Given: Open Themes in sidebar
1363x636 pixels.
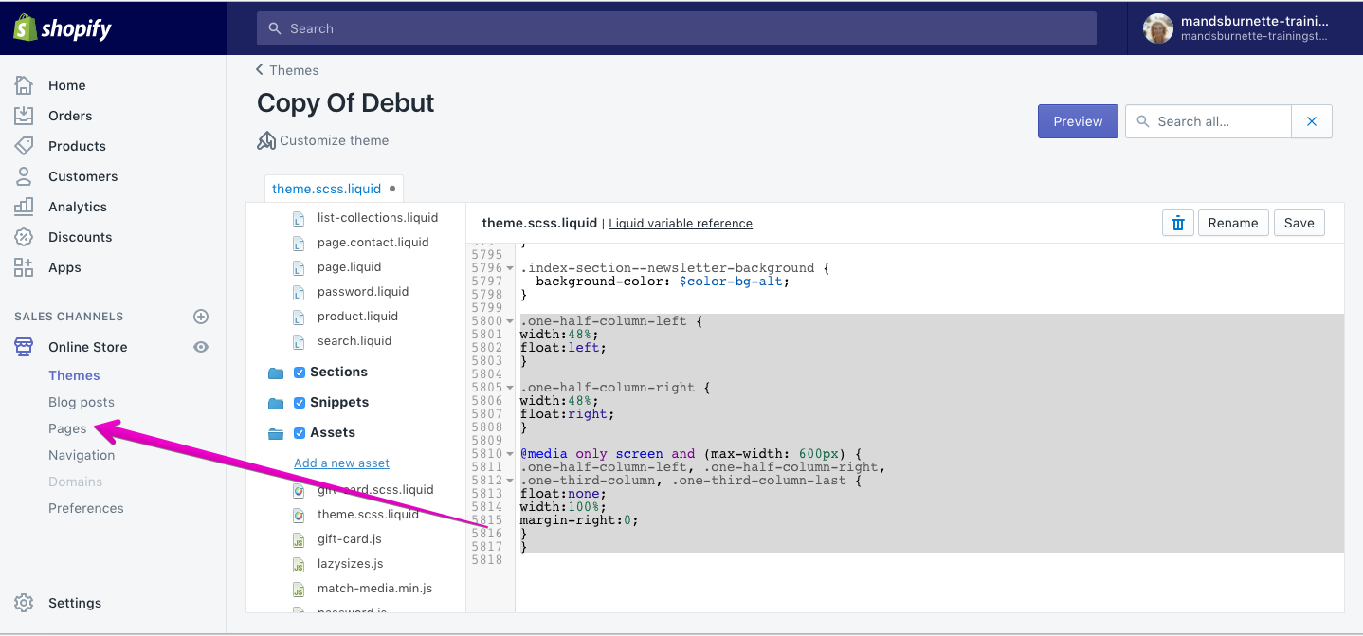Looking at the screenshot, I should tap(74, 375).
